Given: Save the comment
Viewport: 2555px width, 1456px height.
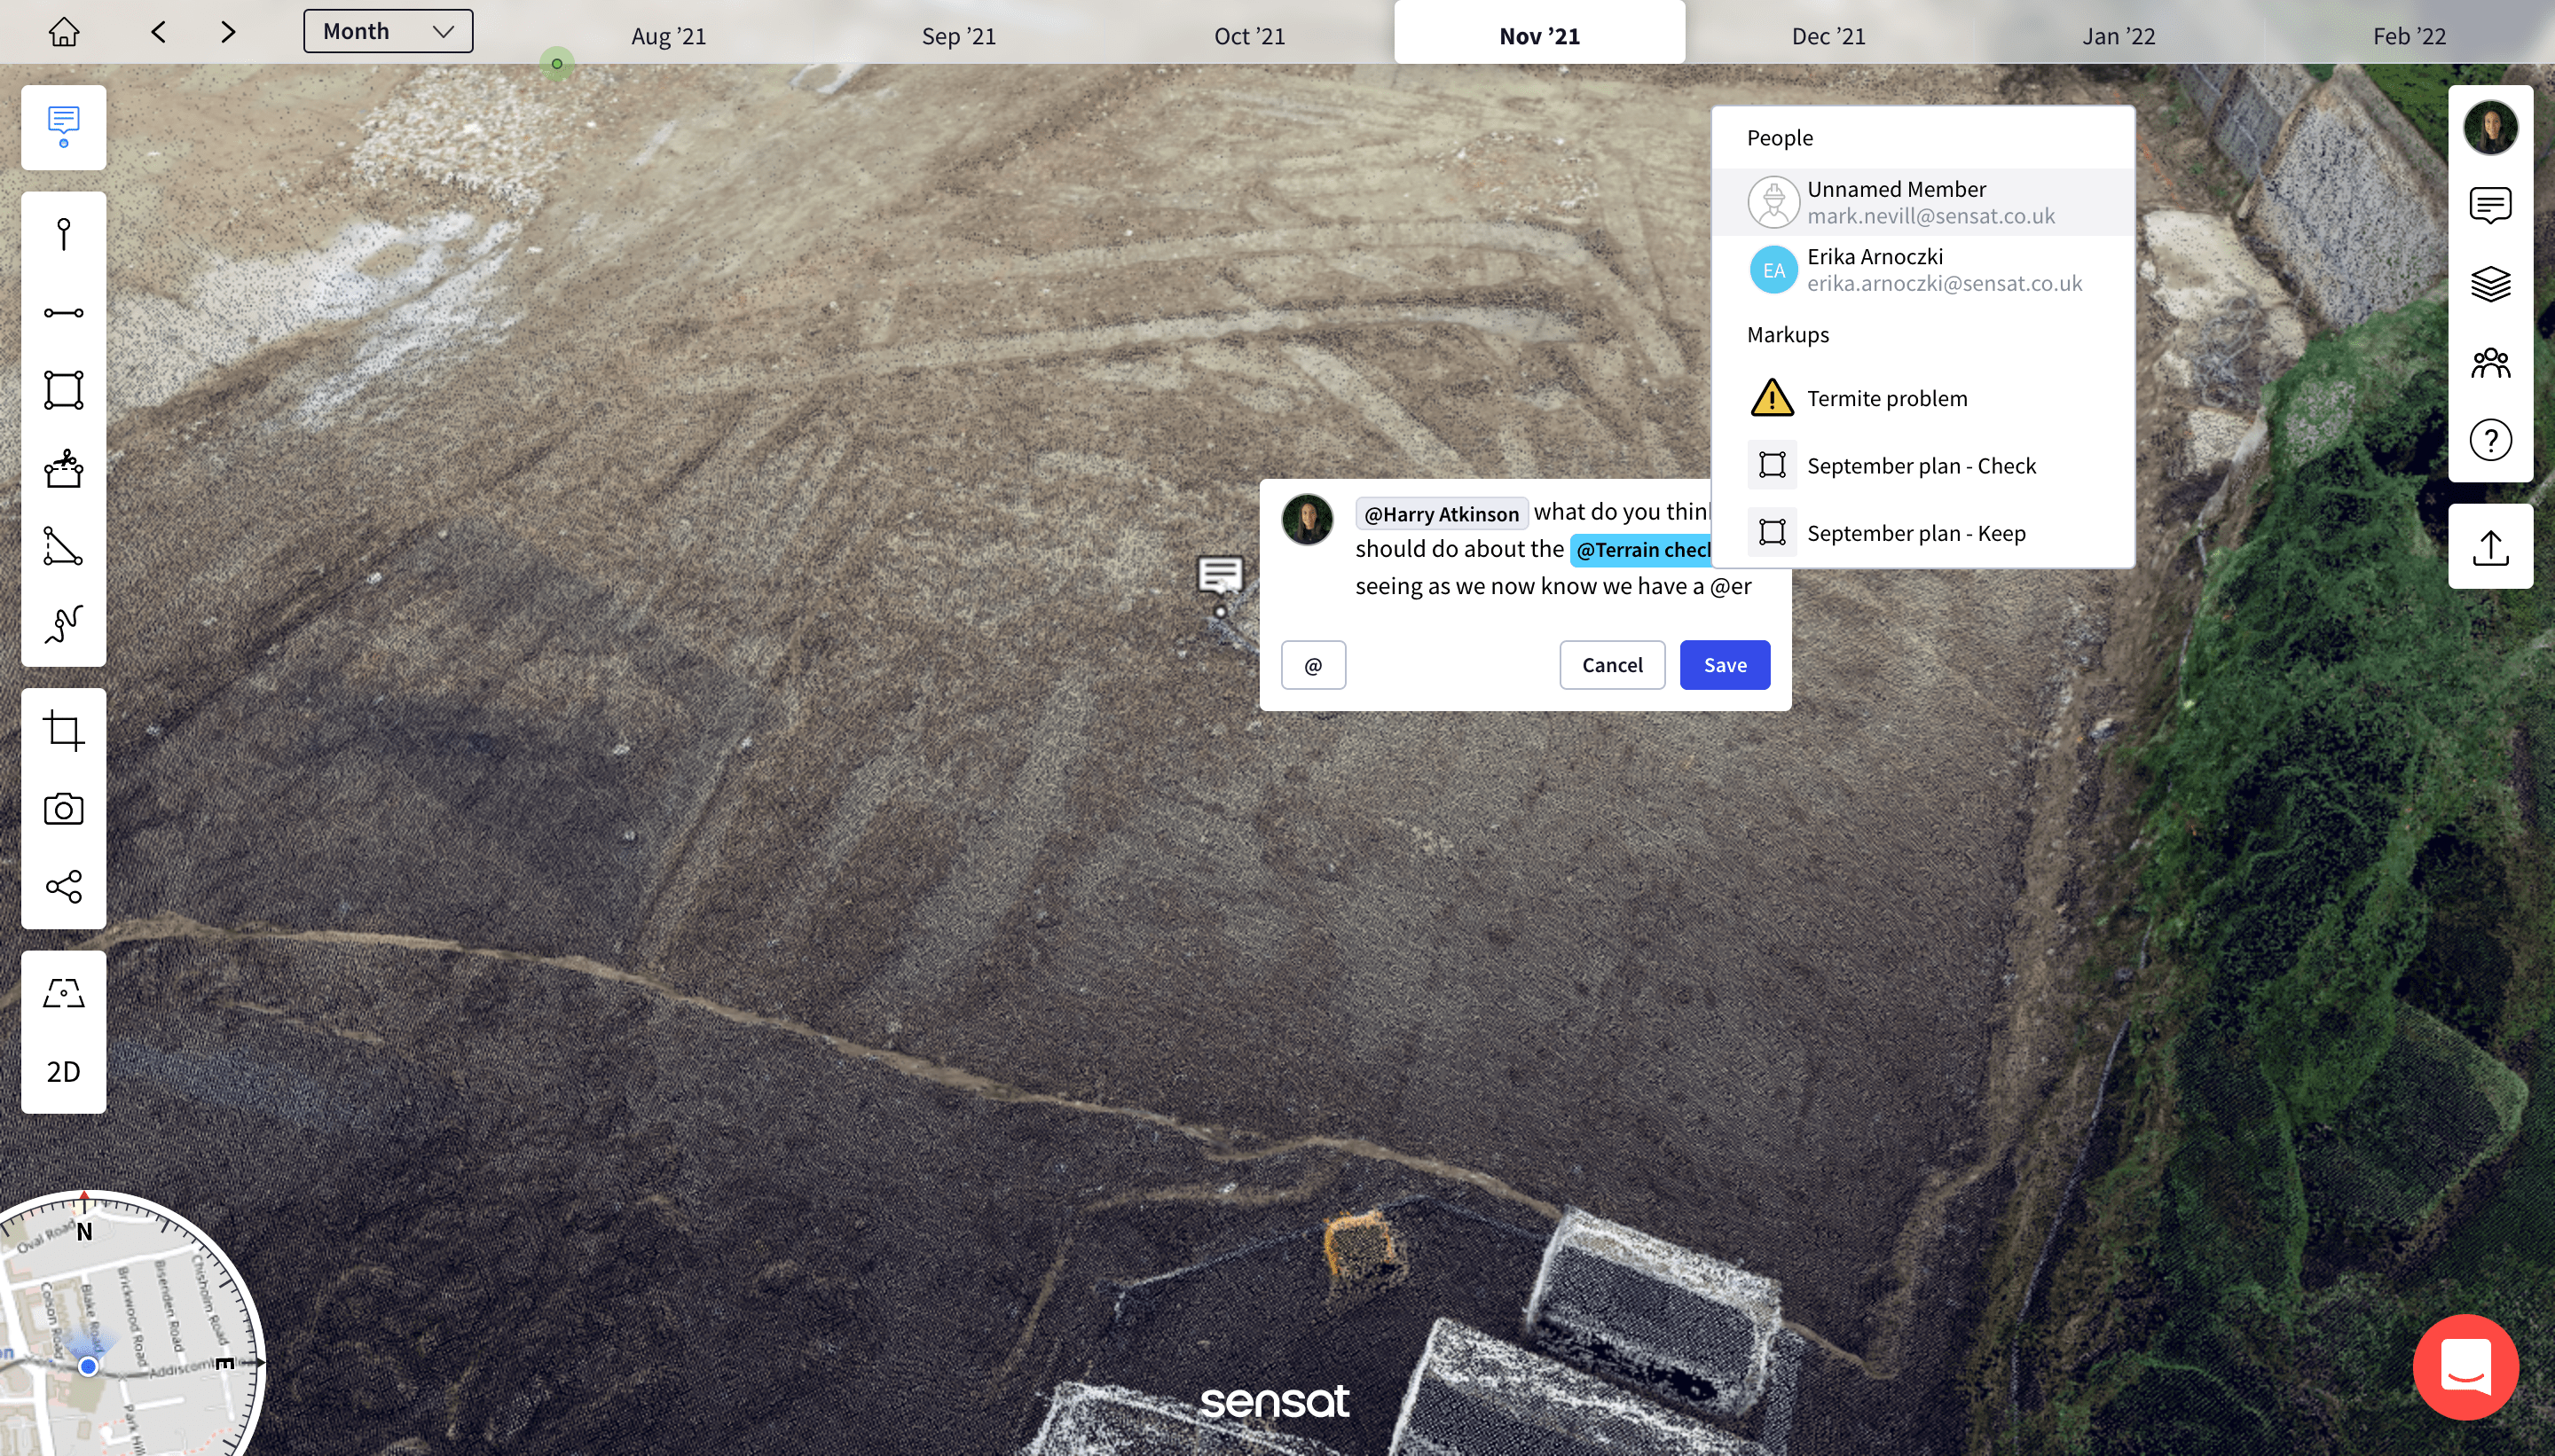Looking at the screenshot, I should pyautogui.click(x=1724, y=665).
